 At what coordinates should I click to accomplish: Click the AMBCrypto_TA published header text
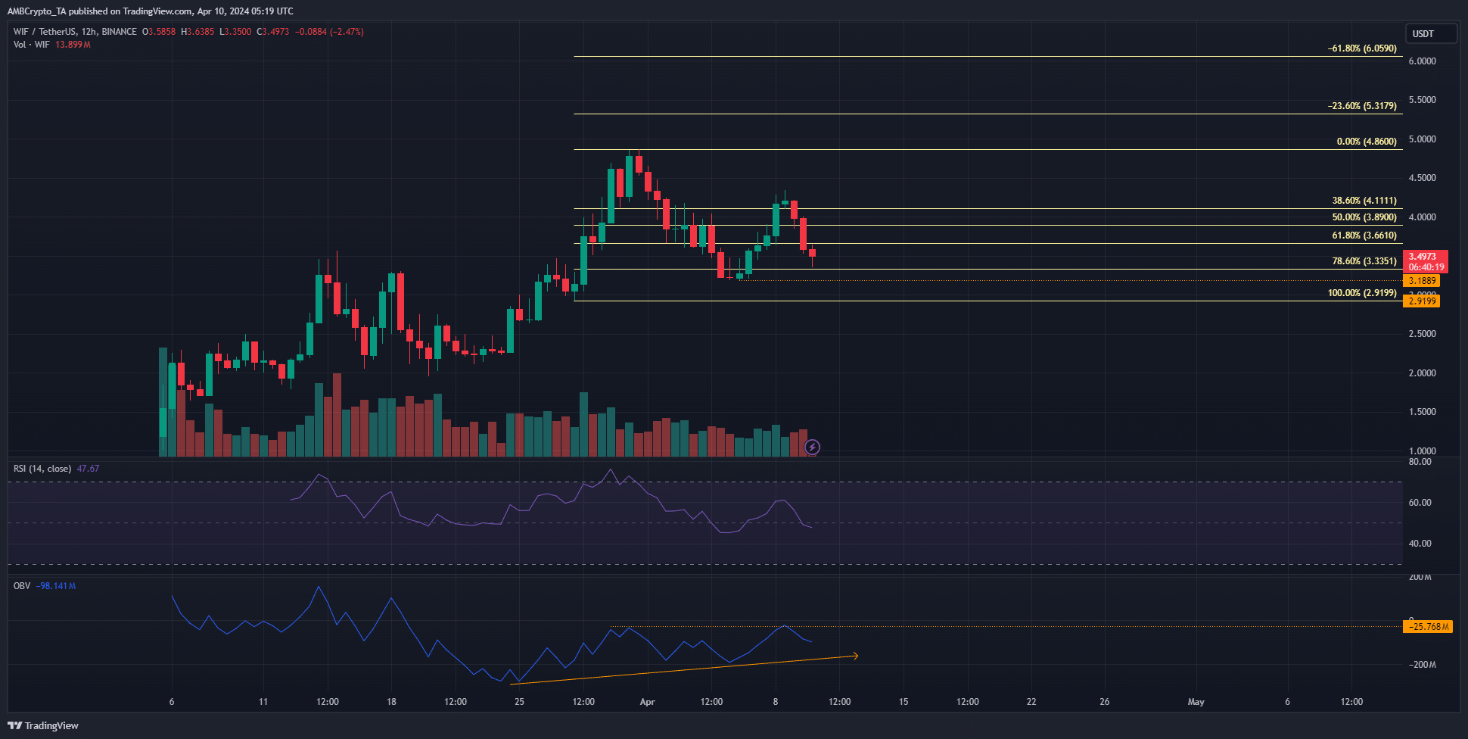(x=150, y=11)
